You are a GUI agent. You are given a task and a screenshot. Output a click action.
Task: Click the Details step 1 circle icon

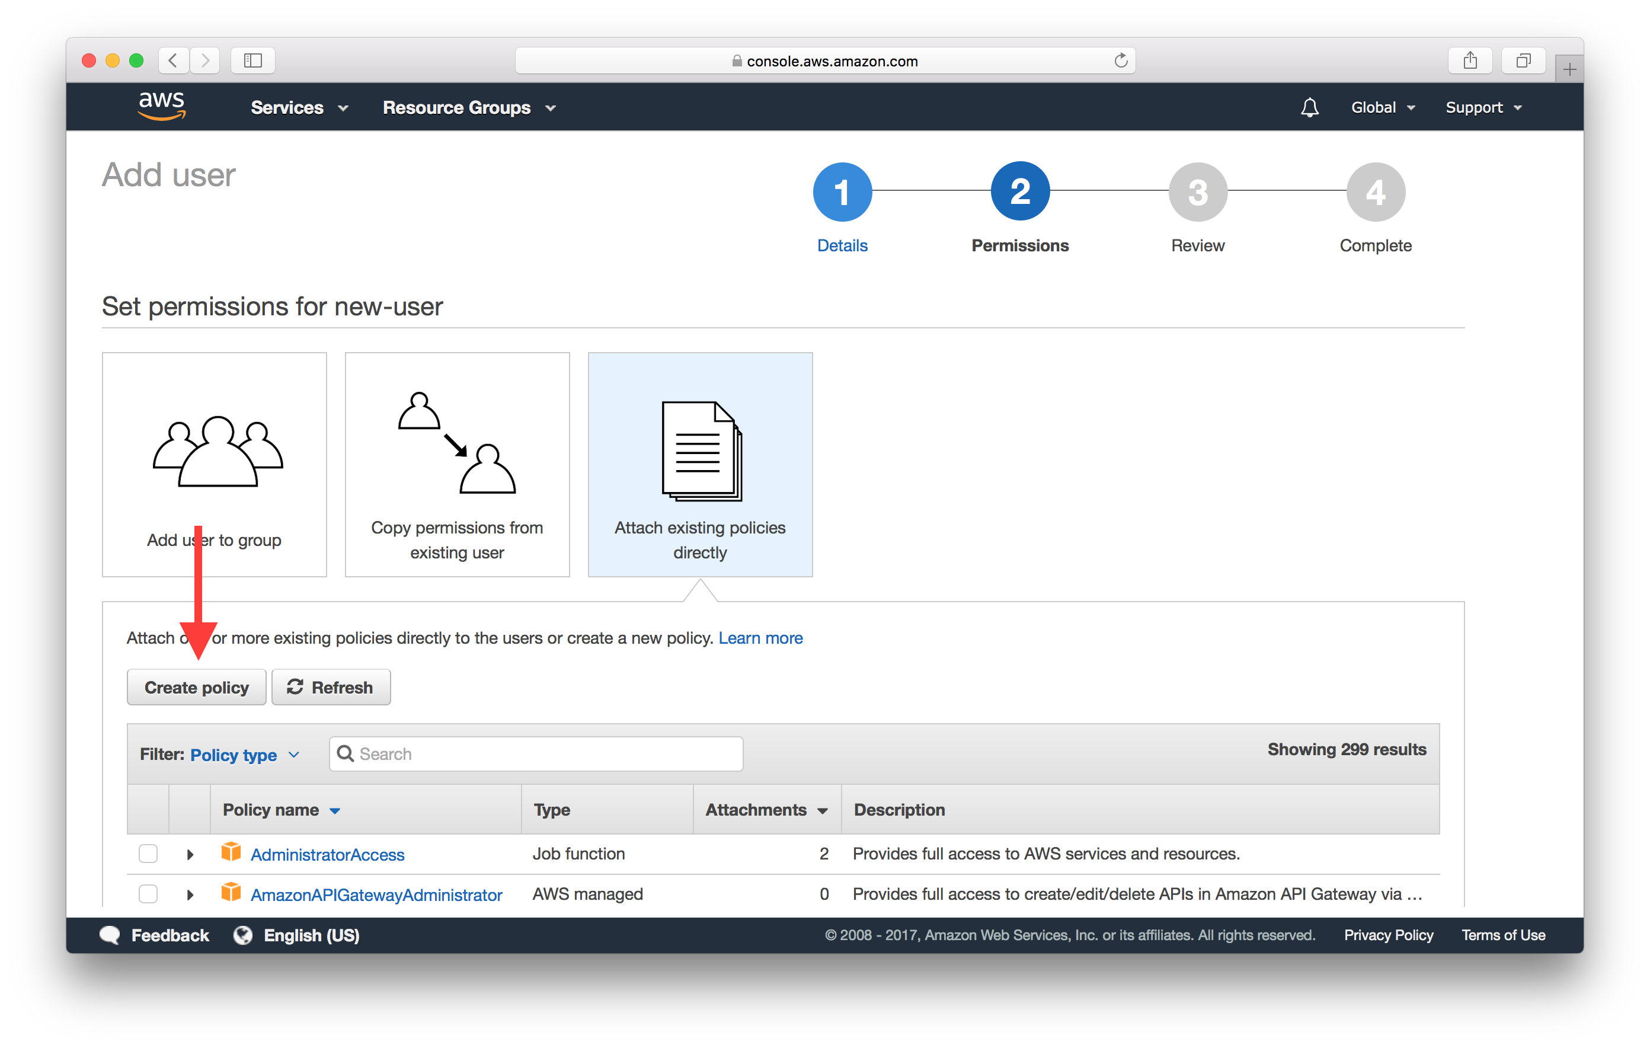[840, 191]
